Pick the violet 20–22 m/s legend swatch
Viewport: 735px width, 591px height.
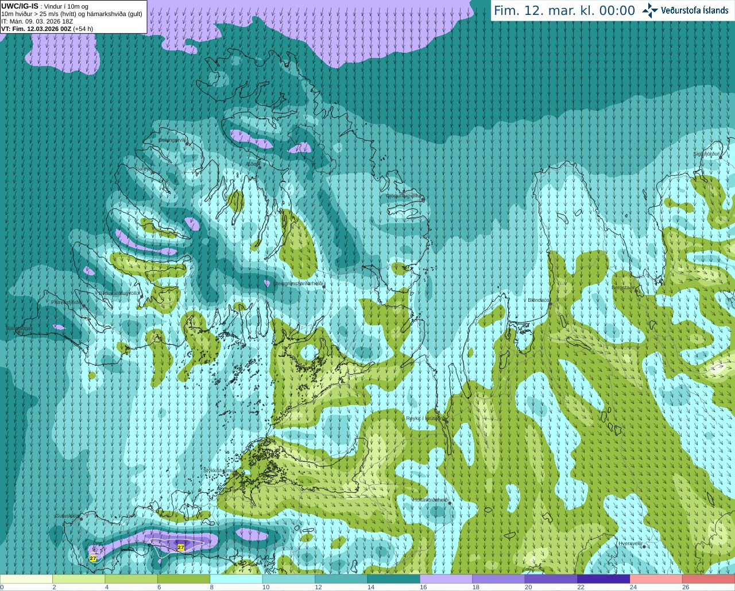551,579
